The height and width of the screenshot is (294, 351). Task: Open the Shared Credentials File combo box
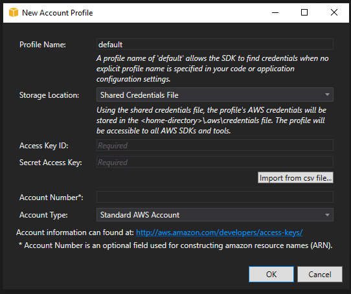(x=214, y=95)
